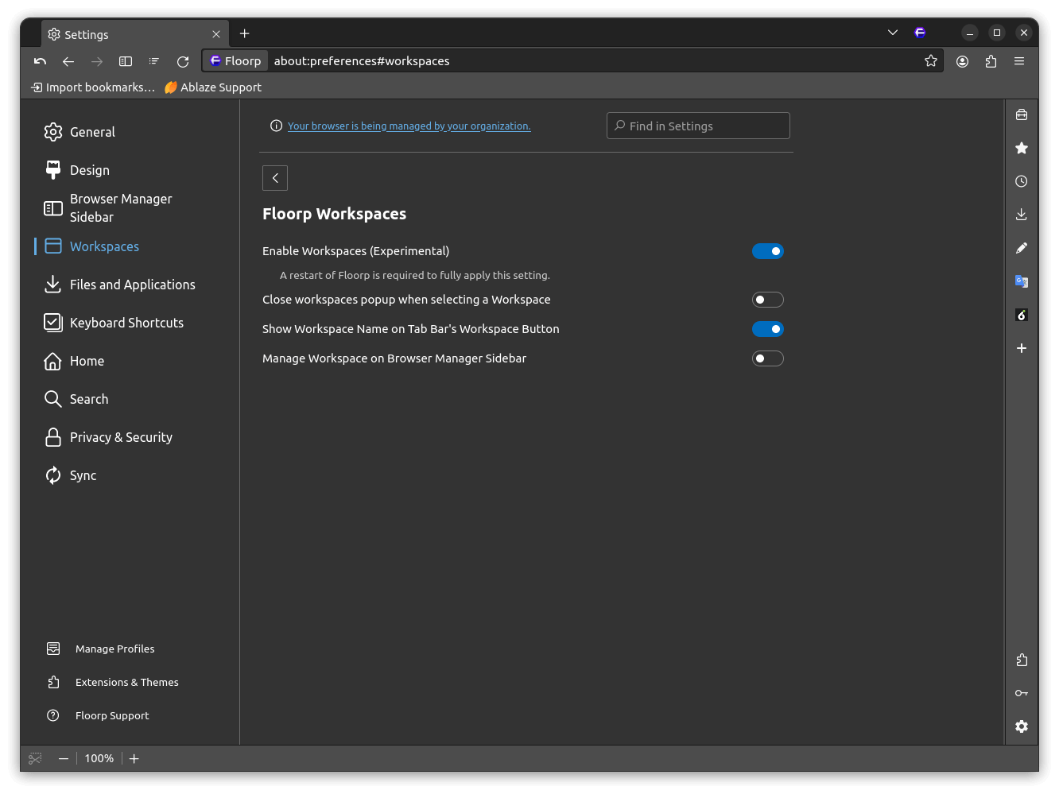Open the Extensions toolbar dropdown

[991, 61]
